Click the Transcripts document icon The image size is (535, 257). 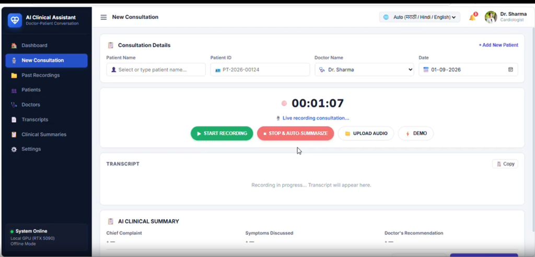point(14,120)
